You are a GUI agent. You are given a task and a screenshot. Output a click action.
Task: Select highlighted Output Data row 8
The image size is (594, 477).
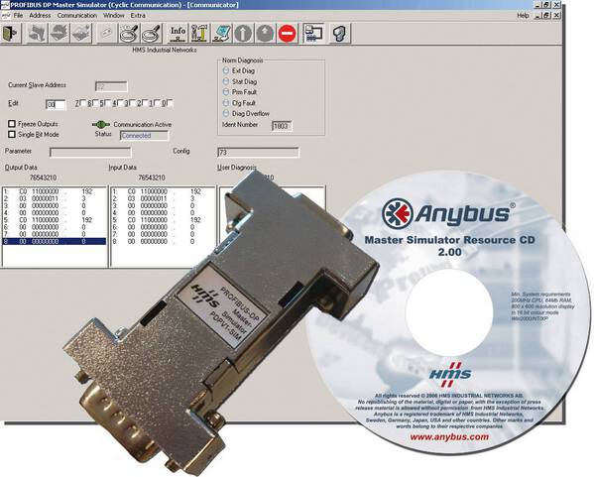tap(55, 241)
